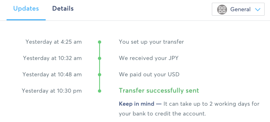Click the bold 'Keep in mind' label
The image size is (270, 122).
click(x=136, y=104)
